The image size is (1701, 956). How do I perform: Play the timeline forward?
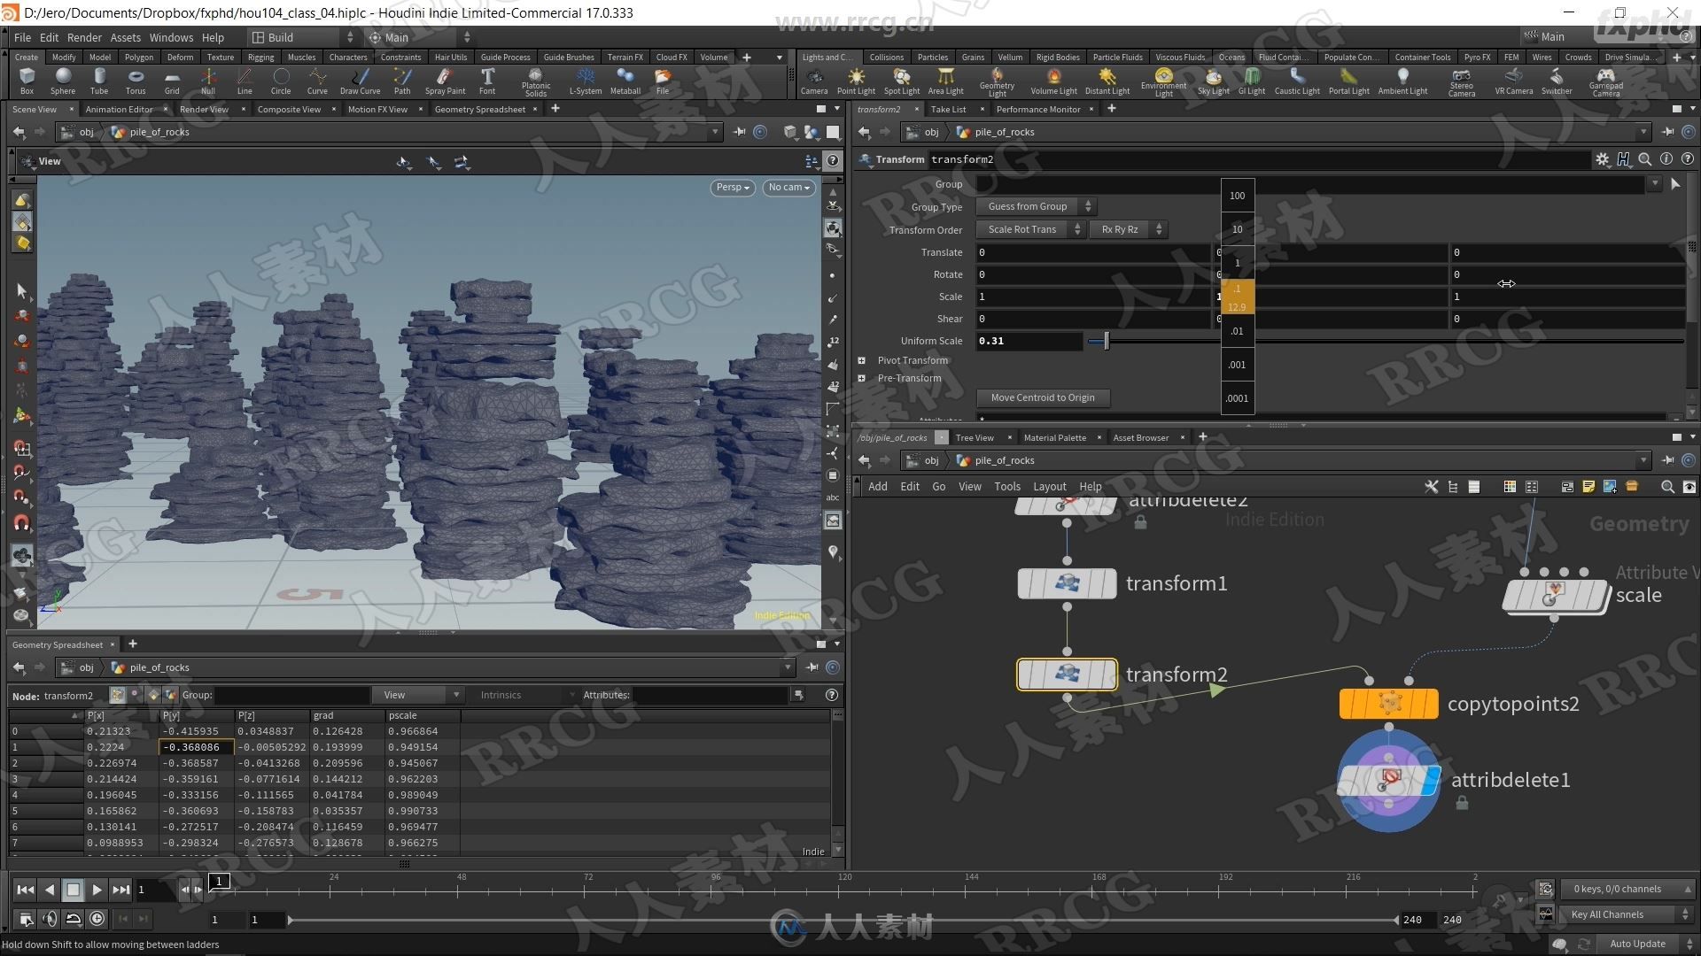coord(97,890)
